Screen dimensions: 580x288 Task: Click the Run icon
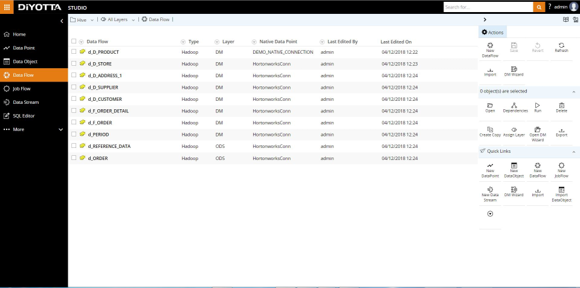click(x=538, y=106)
